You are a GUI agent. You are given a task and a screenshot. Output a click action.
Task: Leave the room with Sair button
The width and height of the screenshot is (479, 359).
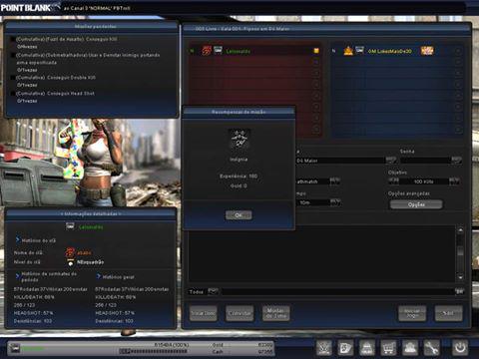tap(448, 313)
